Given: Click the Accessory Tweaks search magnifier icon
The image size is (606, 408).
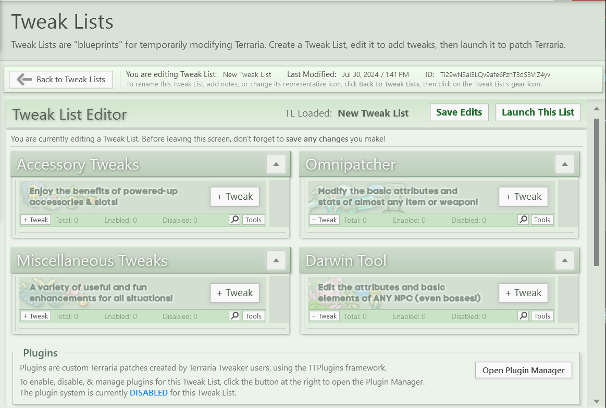Looking at the screenshot, I should point(234,220).
